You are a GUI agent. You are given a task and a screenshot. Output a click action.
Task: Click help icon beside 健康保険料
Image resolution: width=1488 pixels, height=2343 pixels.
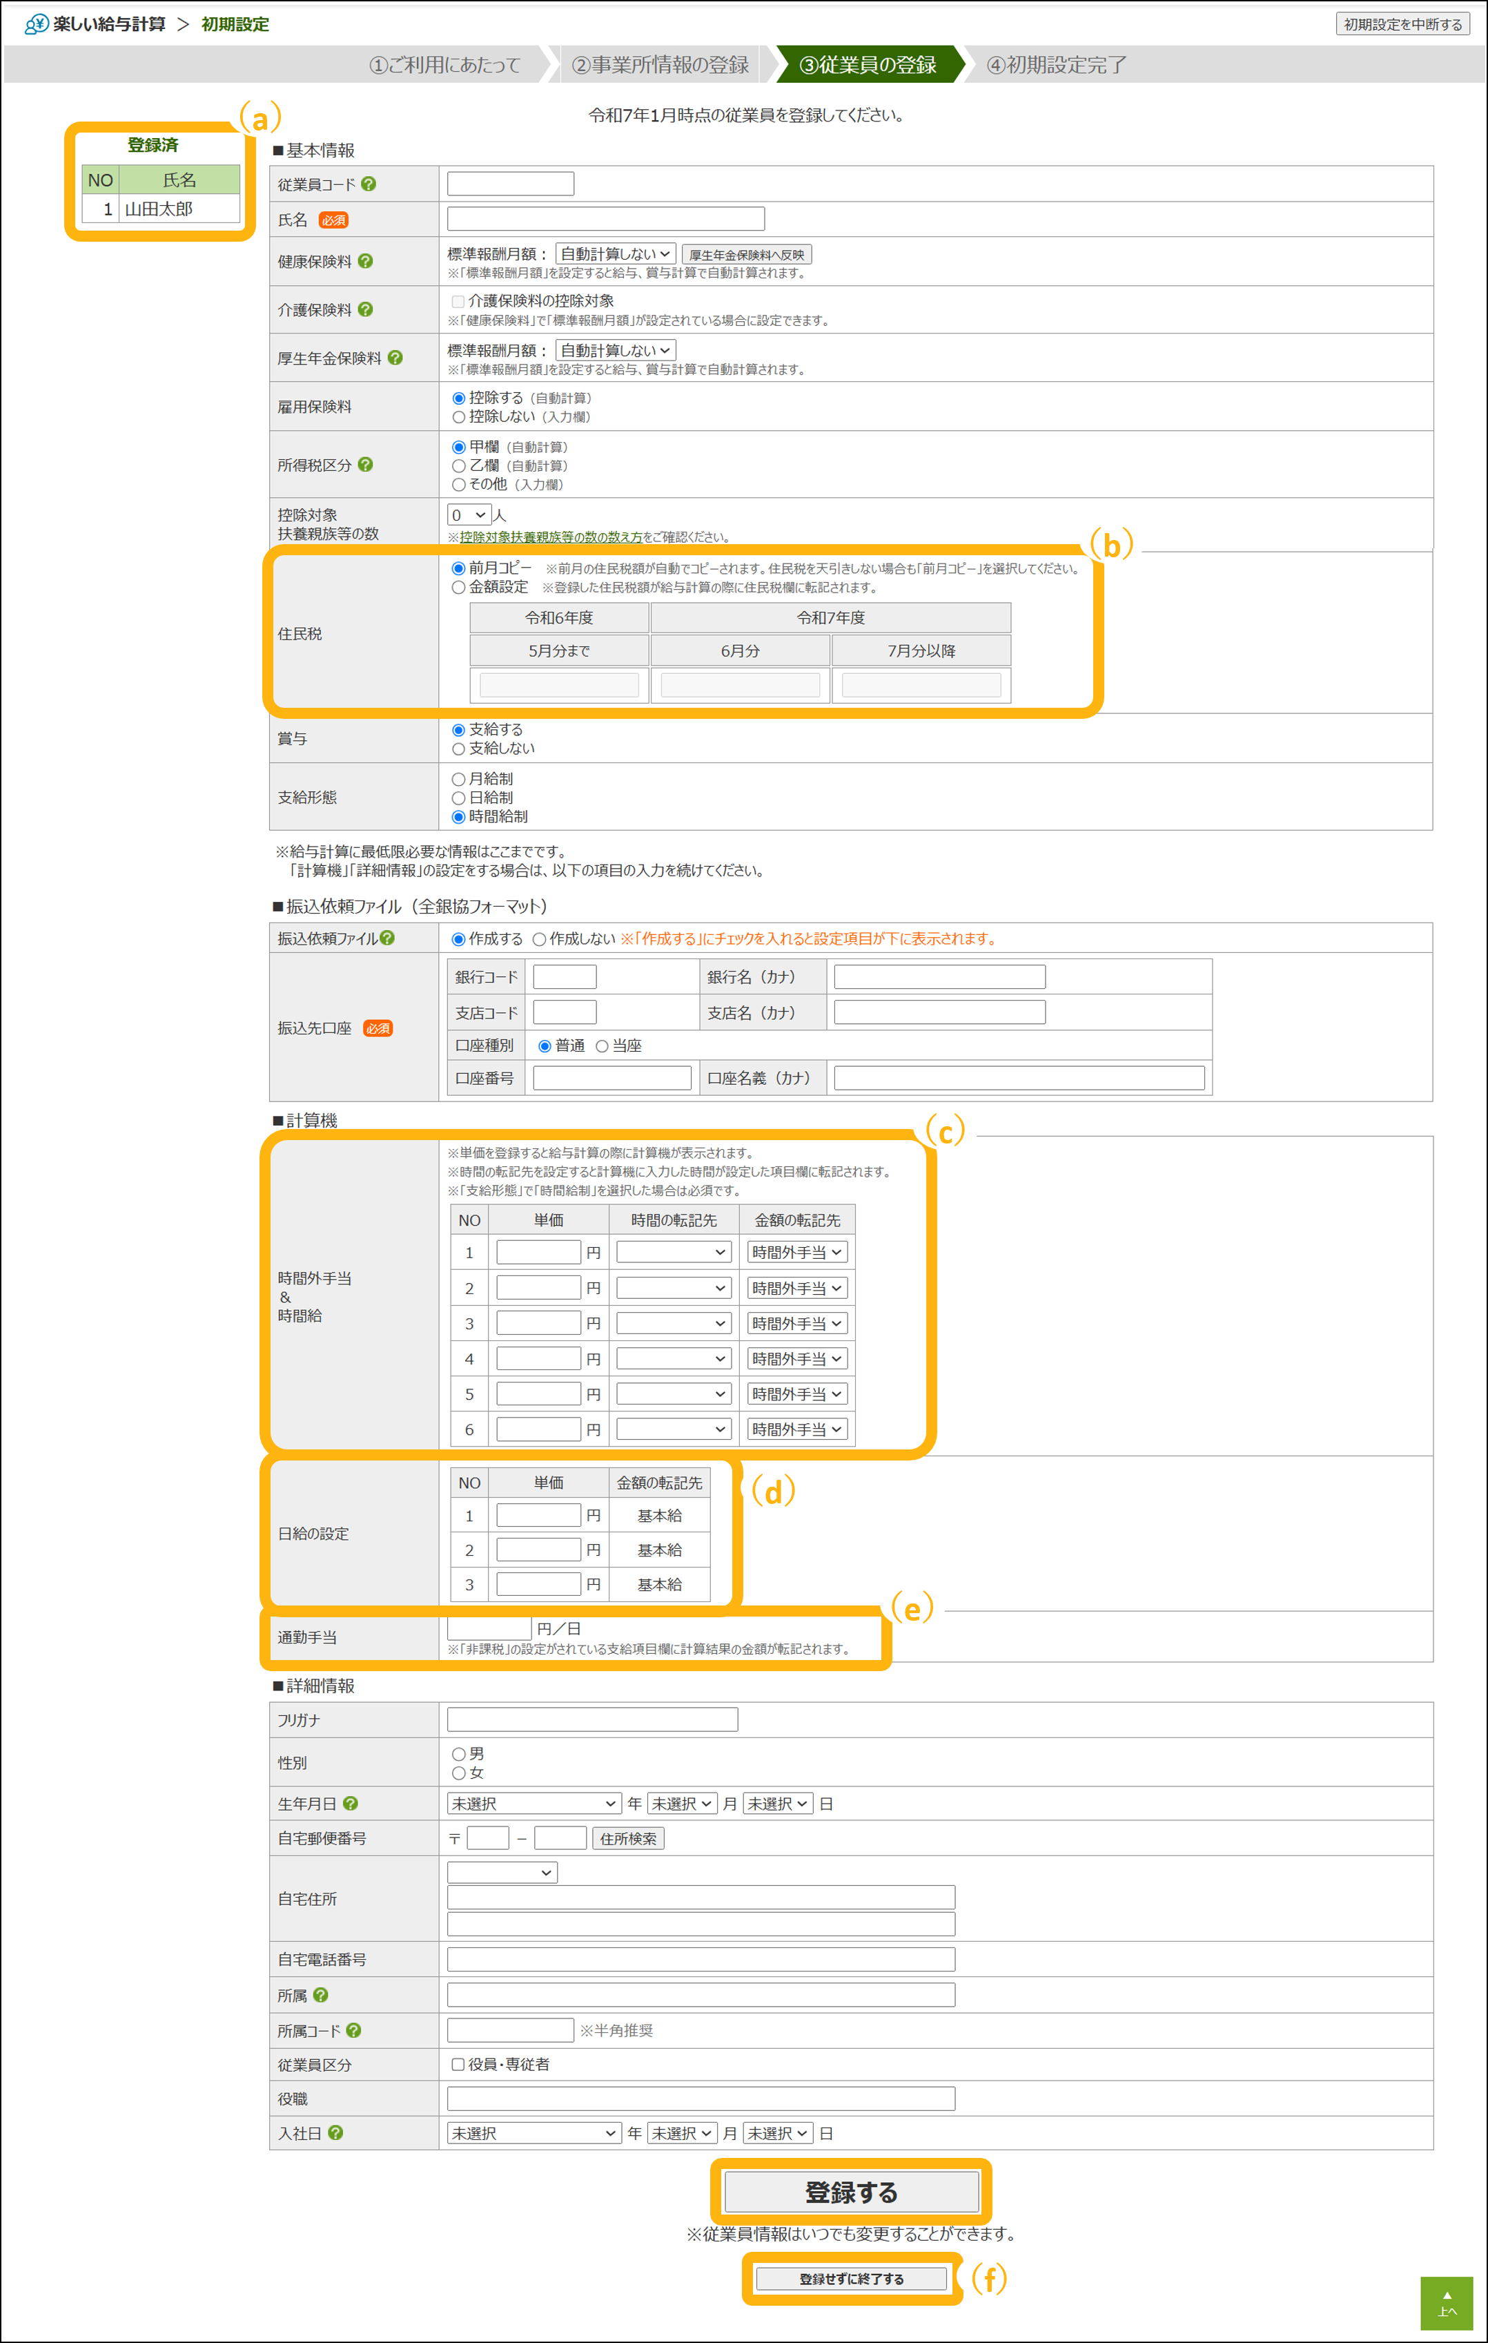coord(366,261)
